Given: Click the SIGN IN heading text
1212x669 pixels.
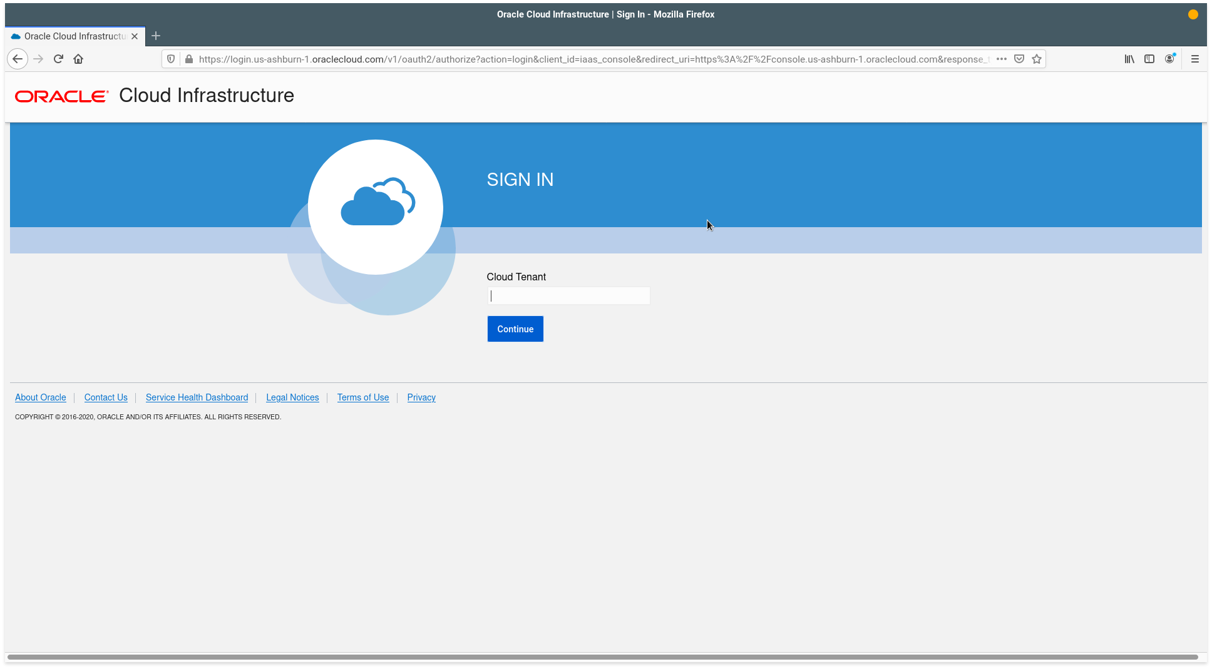Looking at the screenshot, I should 520,180.
